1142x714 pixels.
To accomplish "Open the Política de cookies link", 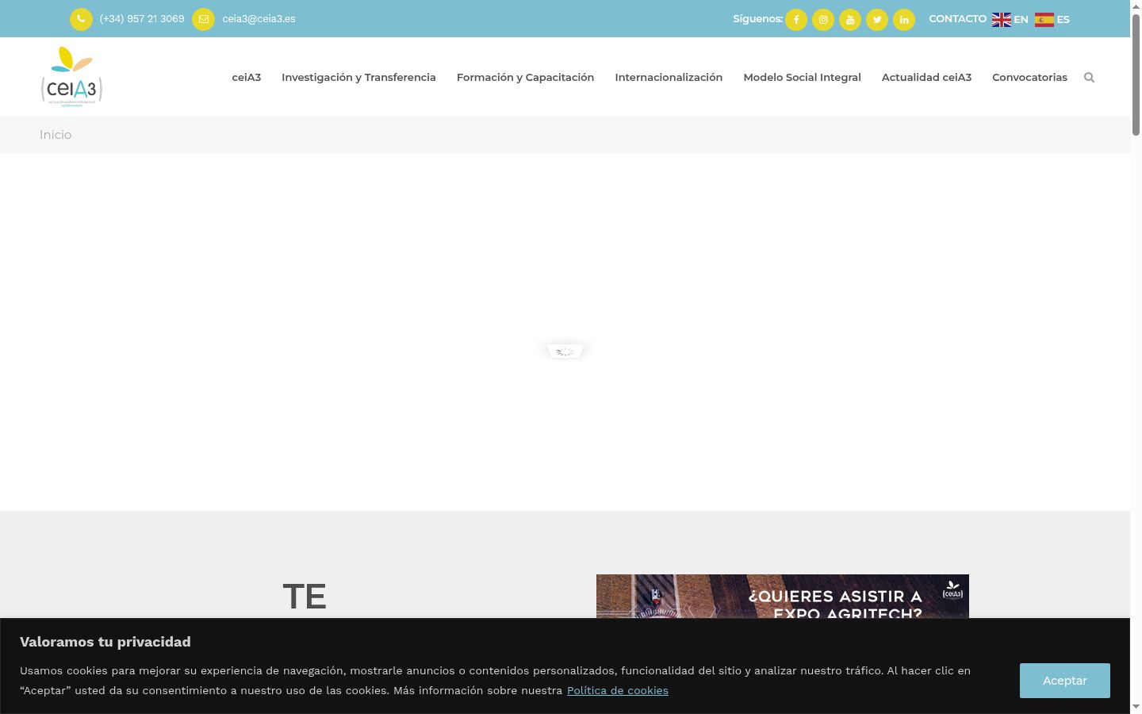I will pos(617,690).
